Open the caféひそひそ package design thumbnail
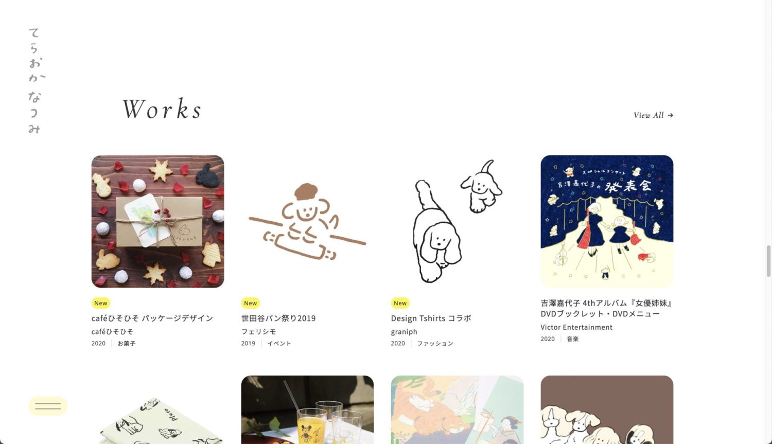This screenshot has width=772, height=444. [157, 221]
